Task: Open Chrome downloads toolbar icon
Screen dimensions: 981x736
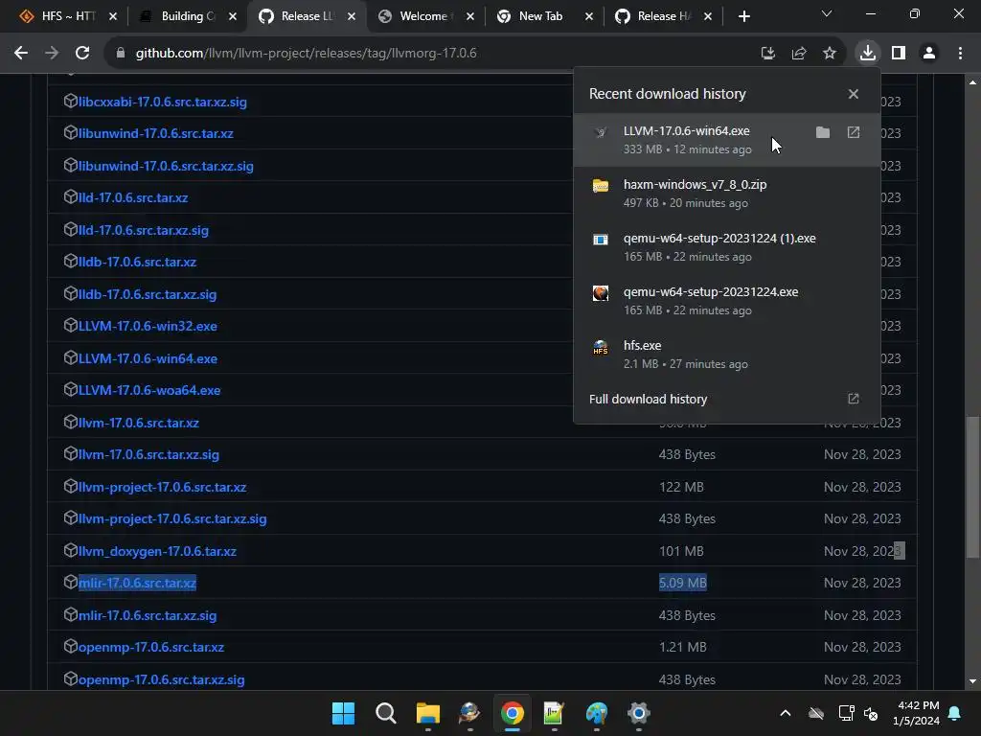Action: pyautogui.click(x=867, y=53)
